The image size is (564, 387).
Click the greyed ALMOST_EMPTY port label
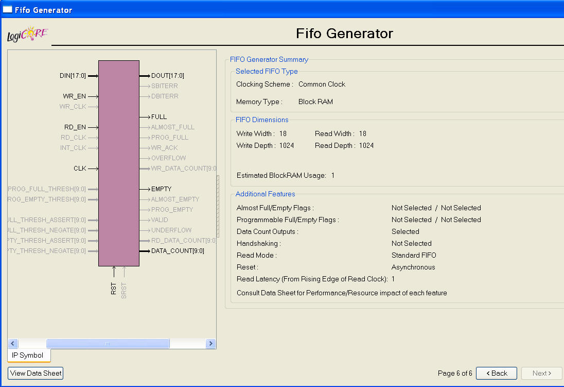(x=175, y=199)
